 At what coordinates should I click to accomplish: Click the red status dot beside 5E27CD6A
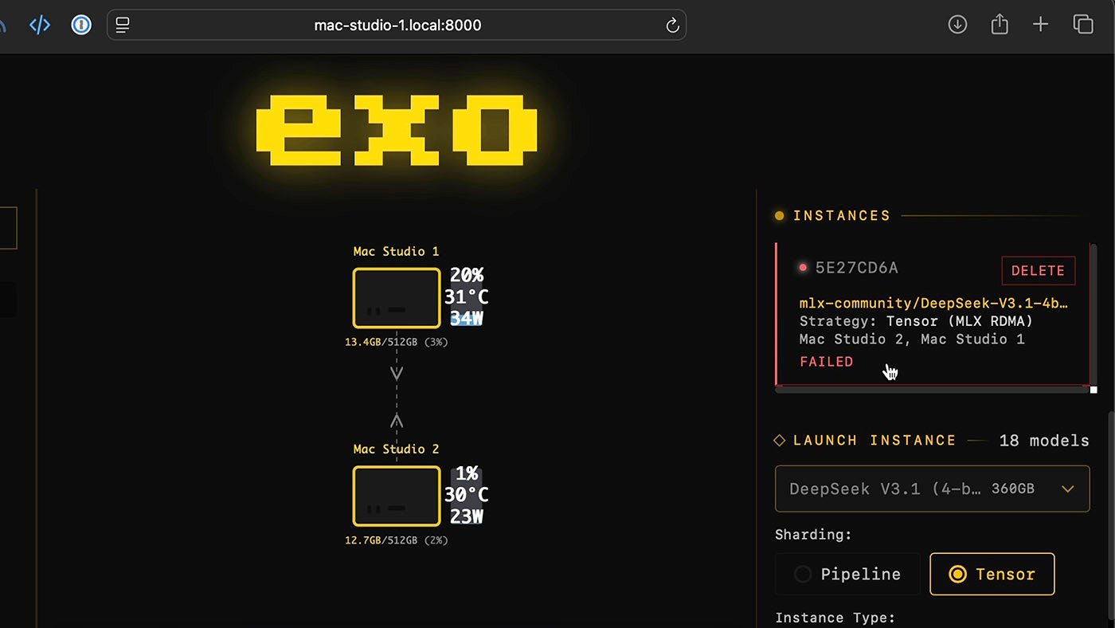coord(803,268)
